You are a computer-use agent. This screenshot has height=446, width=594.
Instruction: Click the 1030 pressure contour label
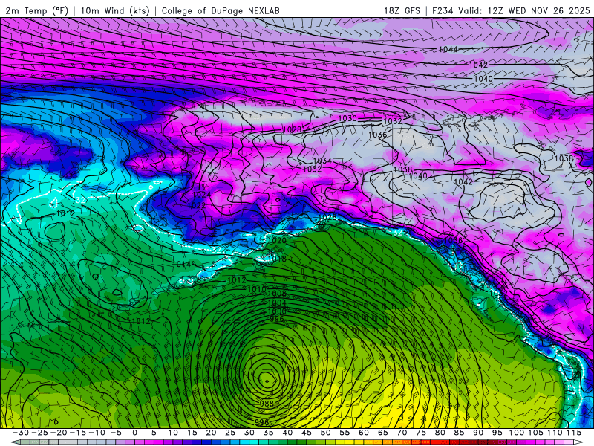pyautogui.click(x=347, y=118)
